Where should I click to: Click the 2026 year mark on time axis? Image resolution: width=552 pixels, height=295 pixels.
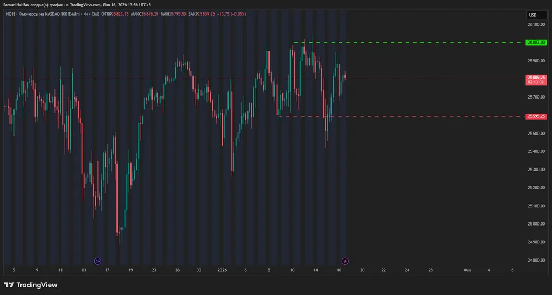tap(222, 270)
